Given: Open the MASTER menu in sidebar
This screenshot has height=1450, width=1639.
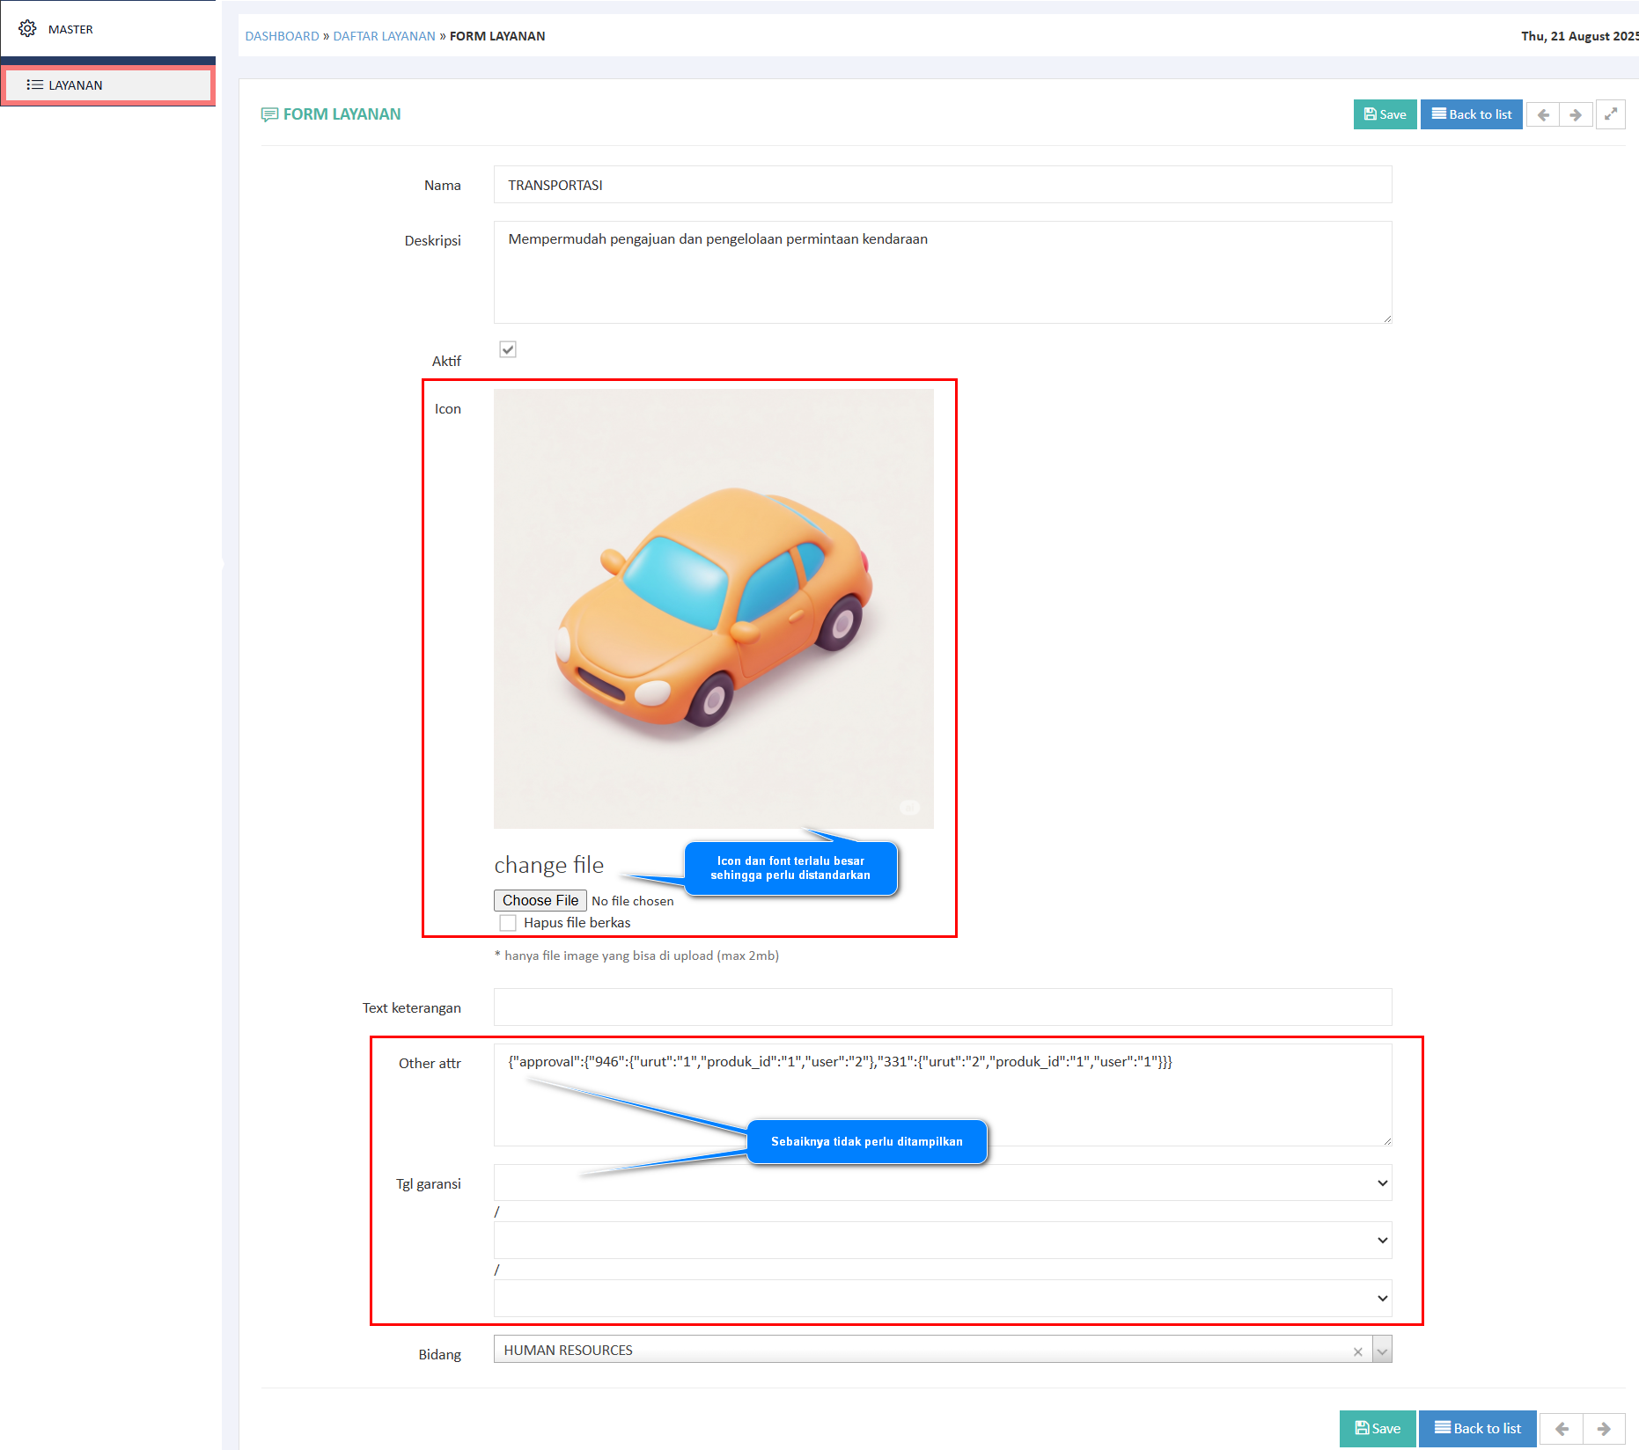Looking at the screenshot, I should pos(70,29).
